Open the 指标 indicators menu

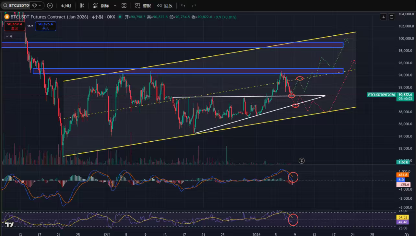(101, 6)
